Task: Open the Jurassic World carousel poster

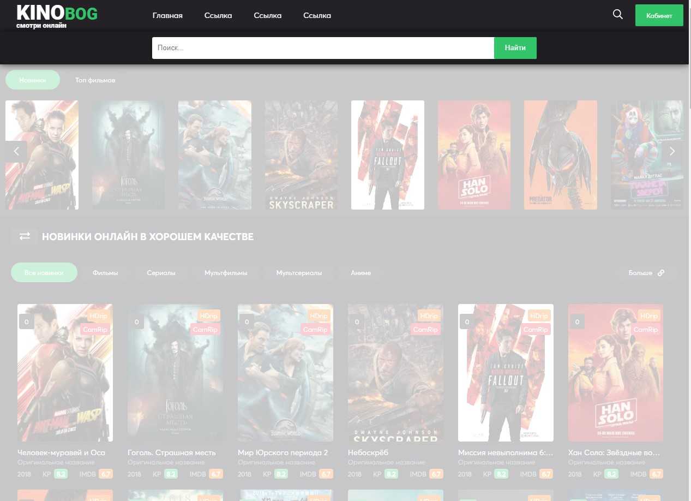Action: tap(215, 155)
